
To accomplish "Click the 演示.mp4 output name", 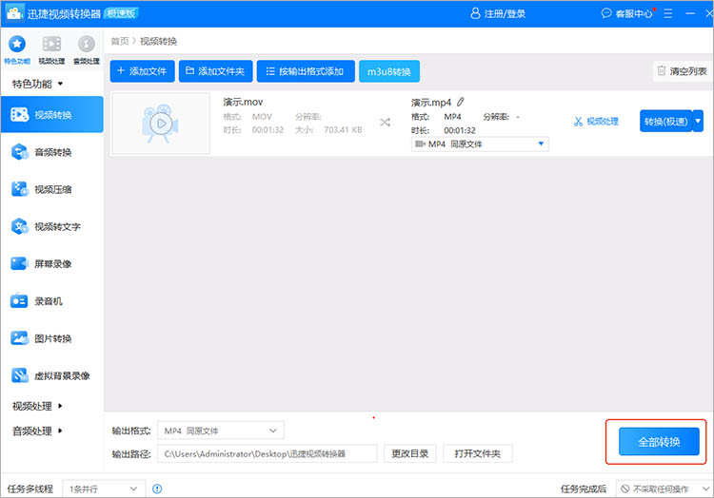I will click(430, 103).
